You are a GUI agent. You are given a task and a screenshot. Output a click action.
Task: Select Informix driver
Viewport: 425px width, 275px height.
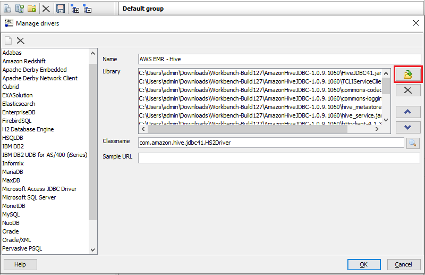pyautogui.click(x=45, y=163)
